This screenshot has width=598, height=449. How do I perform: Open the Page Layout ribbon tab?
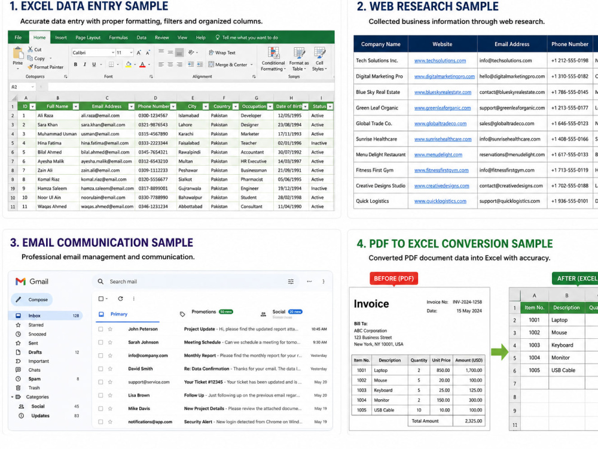[x=88, y=37]
